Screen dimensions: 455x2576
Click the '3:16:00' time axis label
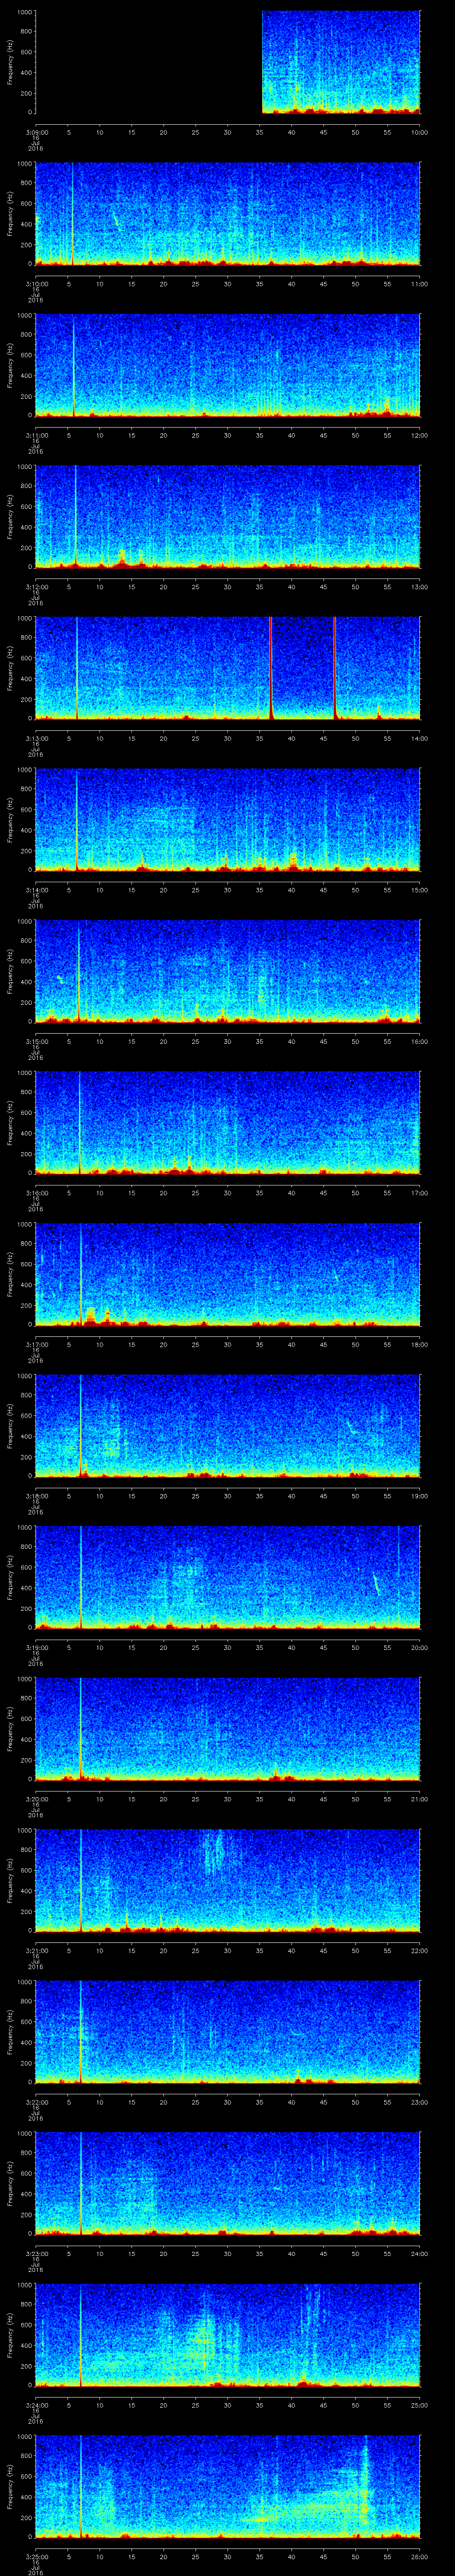pos(36,1192)
